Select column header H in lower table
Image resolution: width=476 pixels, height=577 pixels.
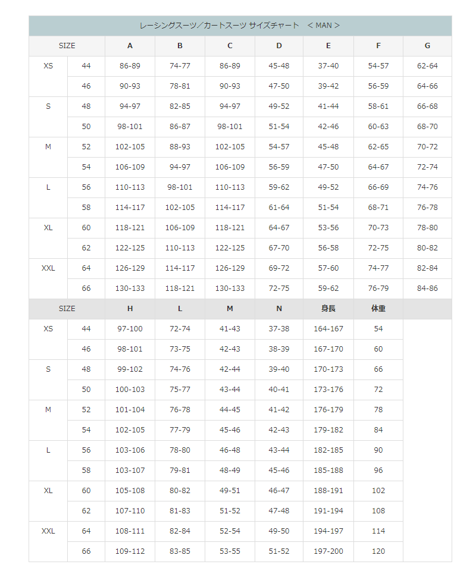[130, 309]
